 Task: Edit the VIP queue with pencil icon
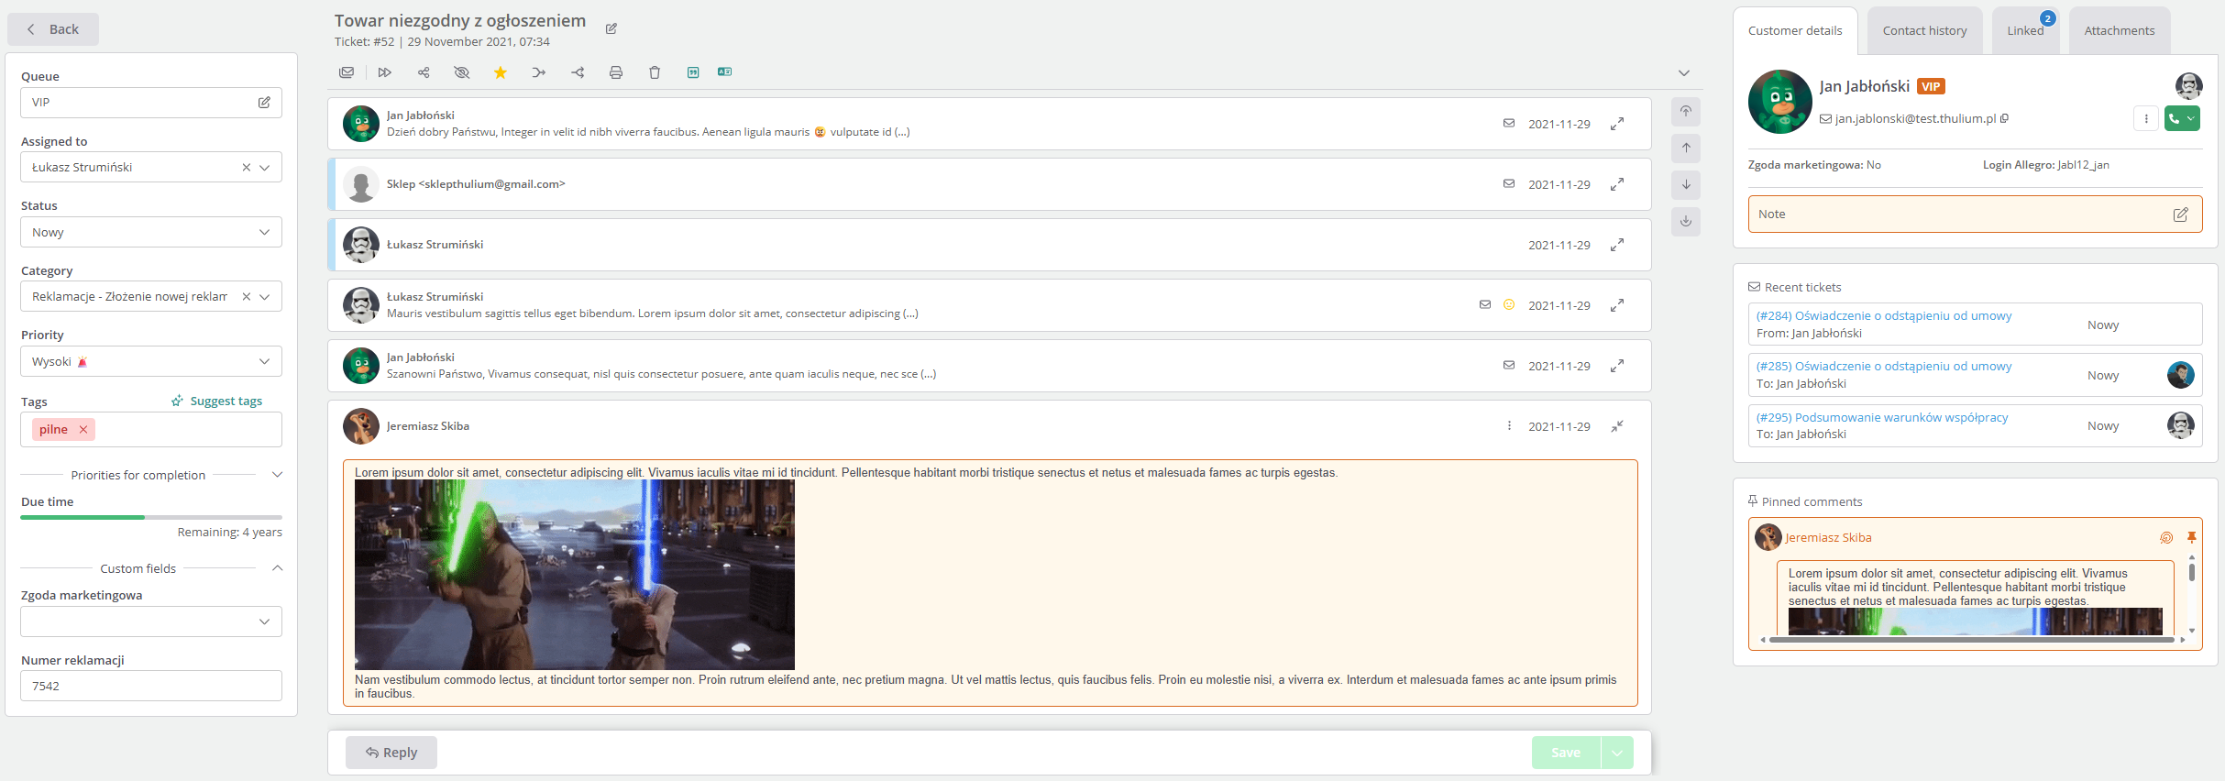click(264, 103)
